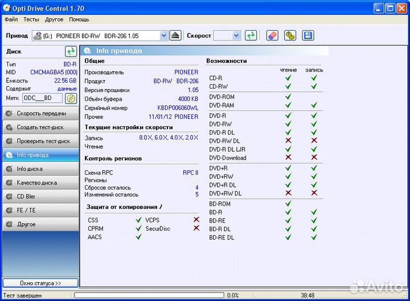Select Info диска in the sidebar
This screenshot has height=301, width=410.
[x=40, y=169]
